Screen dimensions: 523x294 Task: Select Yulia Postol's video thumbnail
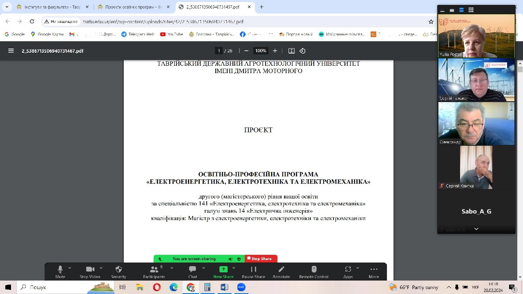[476, 36]
